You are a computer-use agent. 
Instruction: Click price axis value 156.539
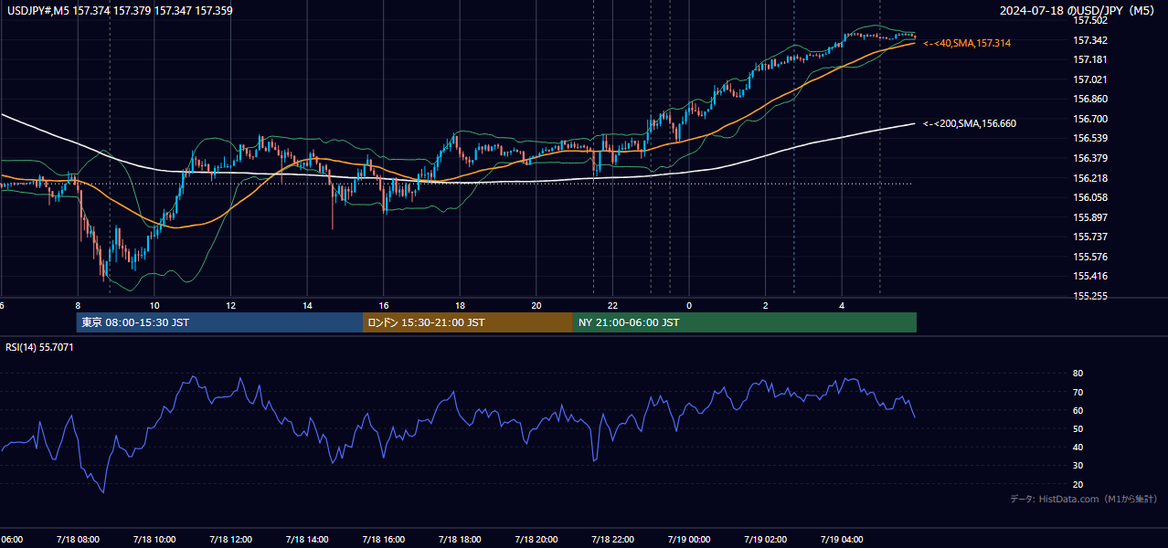coord(1089,138)
